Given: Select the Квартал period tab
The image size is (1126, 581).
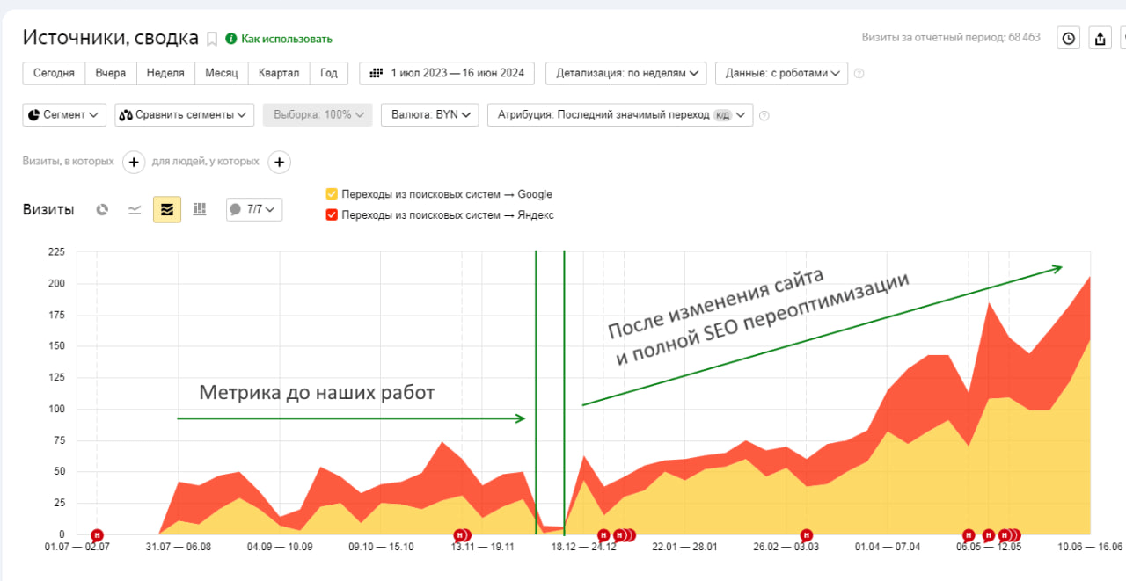Looking at the screenshot, I should coord(278,73).
